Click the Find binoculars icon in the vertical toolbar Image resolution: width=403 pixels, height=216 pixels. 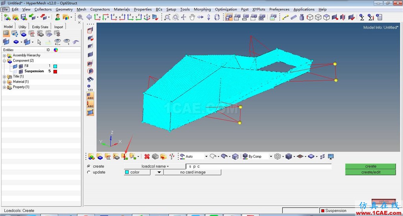point(90,79)
